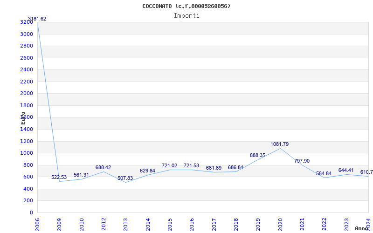Click the 2000 y-axis tick label
The width and height of the screenshot is (373, 233).
pyautogui.click(x=27, y=94)
